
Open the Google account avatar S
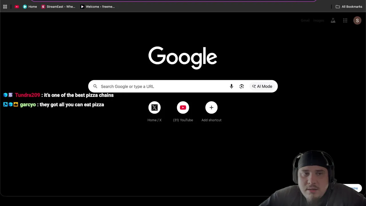coord(357,21)
